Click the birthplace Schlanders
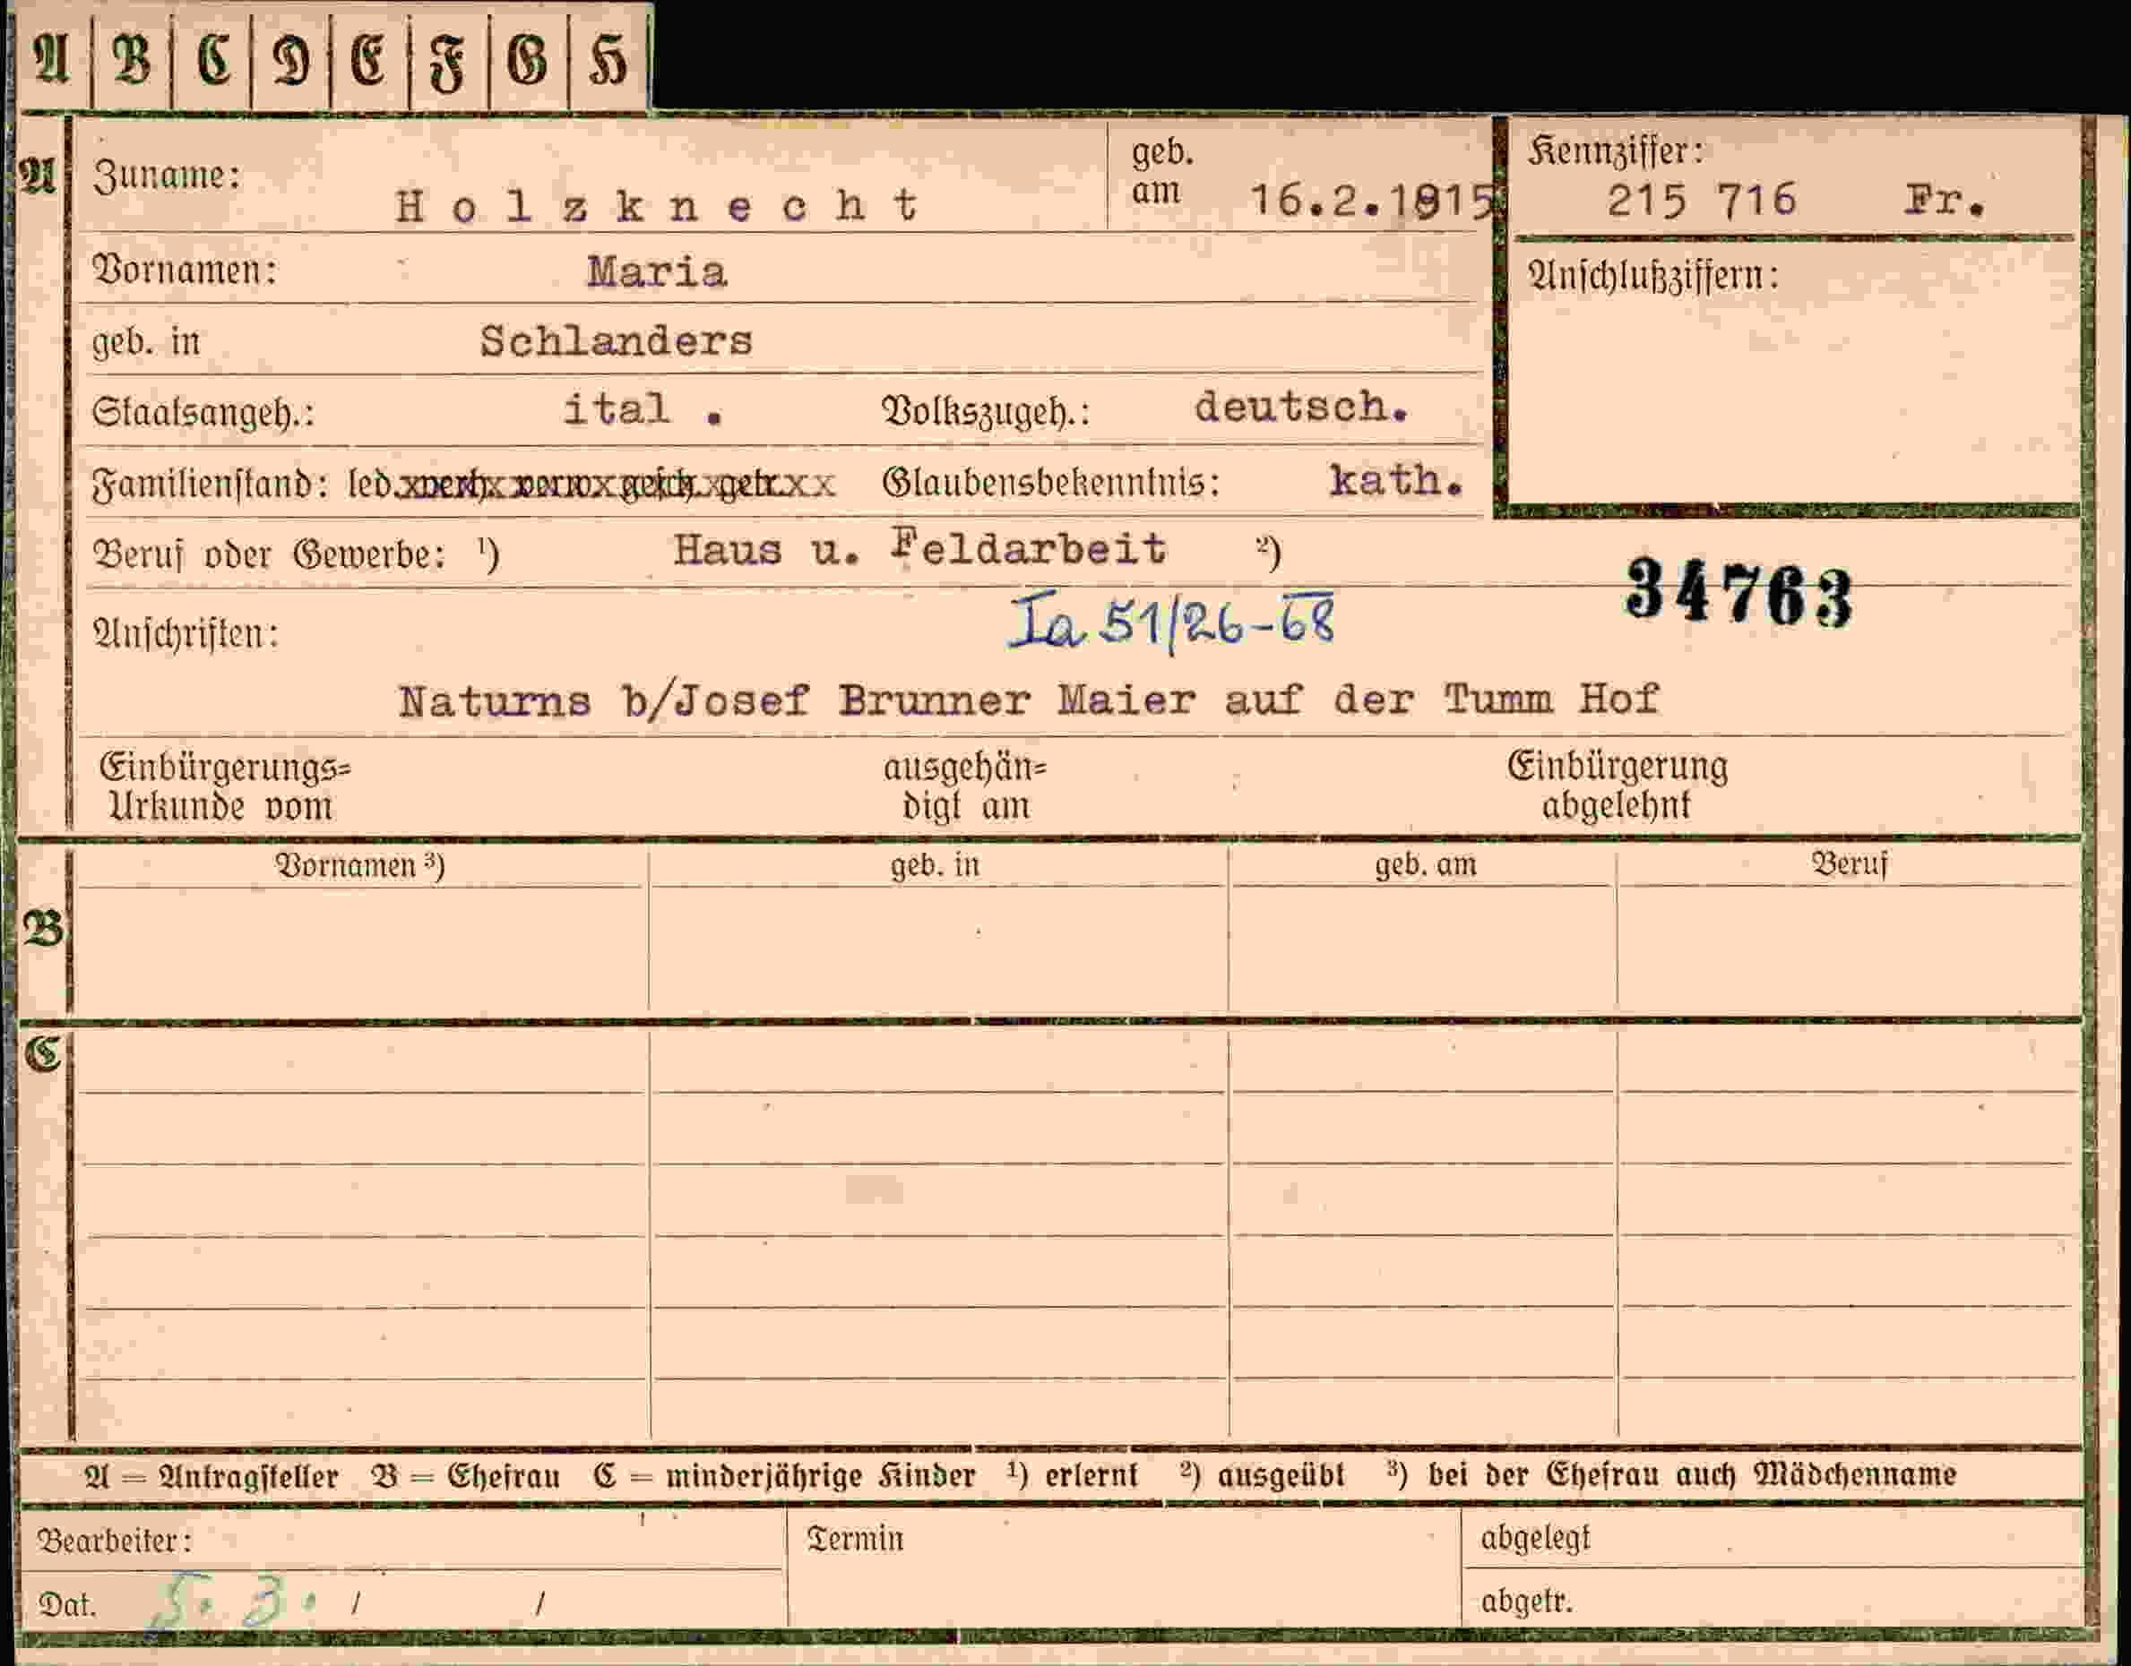 pos(616,341)
